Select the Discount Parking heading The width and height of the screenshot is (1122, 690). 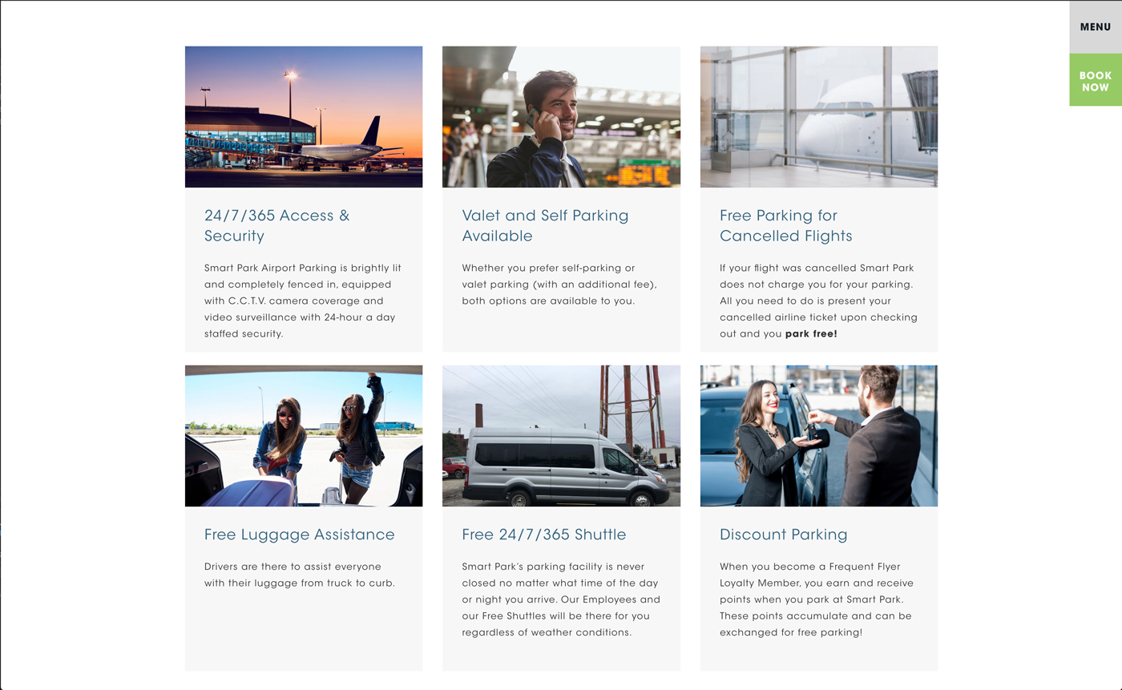[784, 535]
